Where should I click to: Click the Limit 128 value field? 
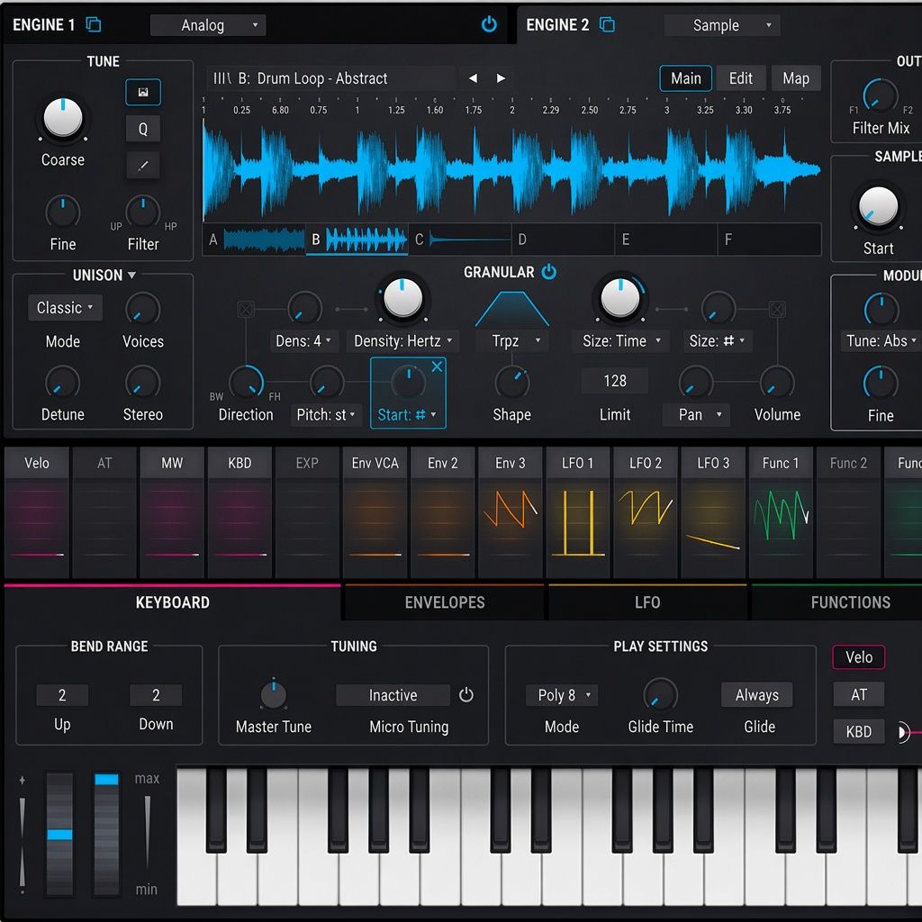click(614, 381)
